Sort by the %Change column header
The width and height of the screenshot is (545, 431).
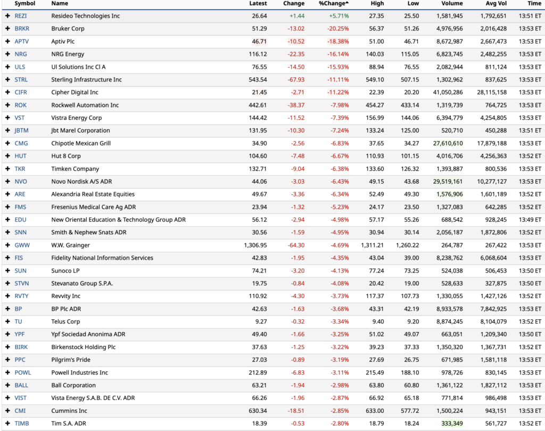333,4
